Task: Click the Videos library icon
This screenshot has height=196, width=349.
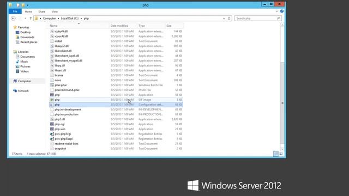Action: click(x=17, y=71)
